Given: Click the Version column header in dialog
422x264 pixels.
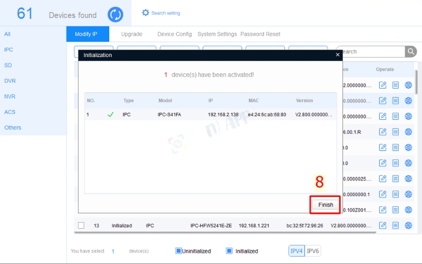Looking at the screenshot, I should click(304, 100).
